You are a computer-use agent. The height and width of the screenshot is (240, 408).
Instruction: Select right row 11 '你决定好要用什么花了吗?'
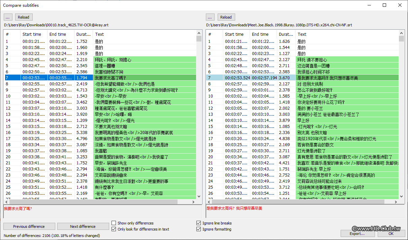coord(302,102)
